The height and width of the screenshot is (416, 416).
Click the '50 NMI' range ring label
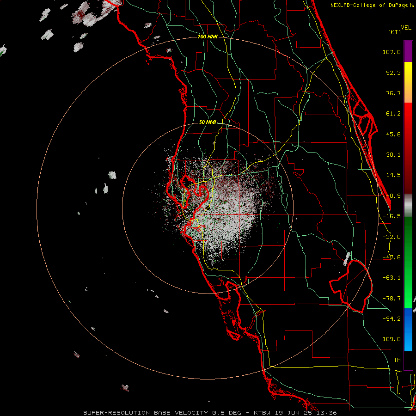(208, 122)
